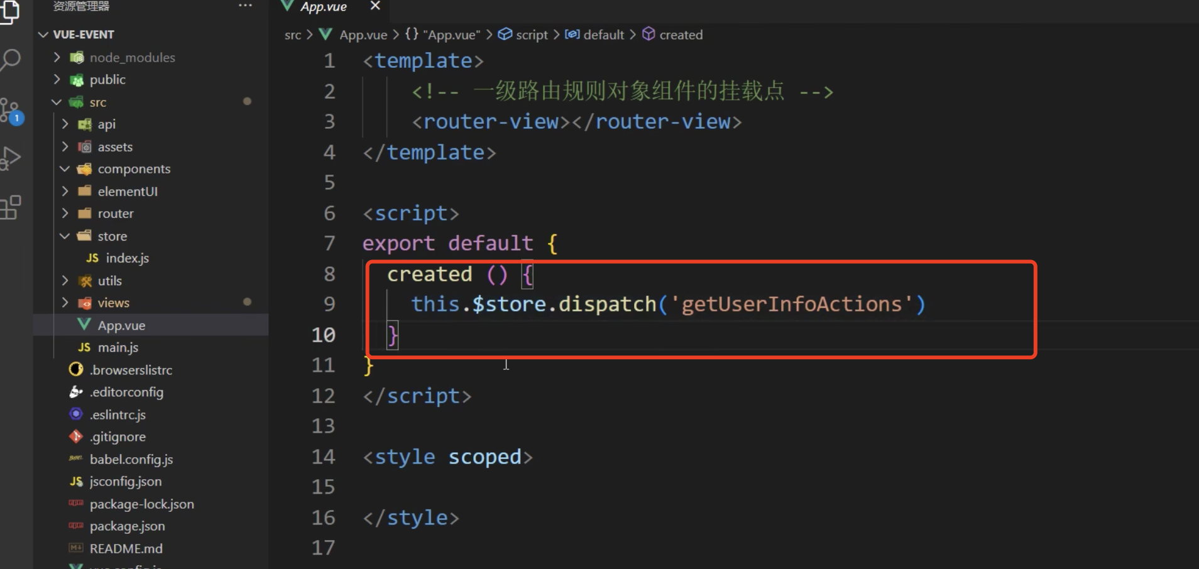Expand the views folder
Viewport: 1199px width, 569px height.
65,303
